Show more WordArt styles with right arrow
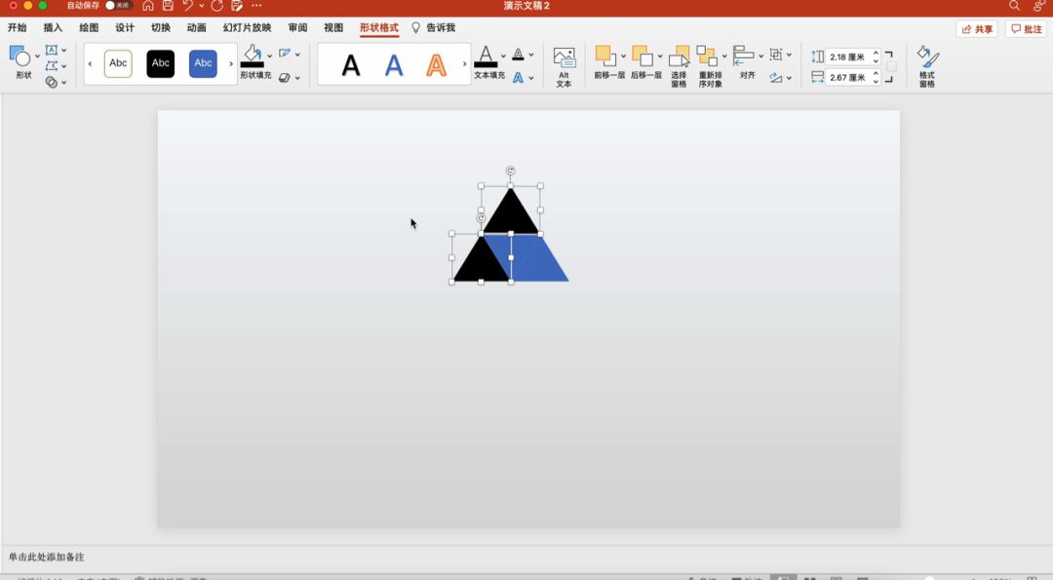1053x580 pixels. pyautogui.click(x=464, y=63)
